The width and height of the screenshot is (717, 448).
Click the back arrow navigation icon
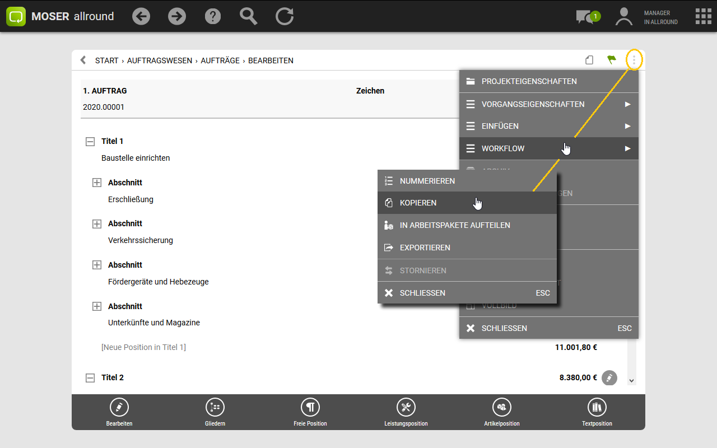(141, 16)
